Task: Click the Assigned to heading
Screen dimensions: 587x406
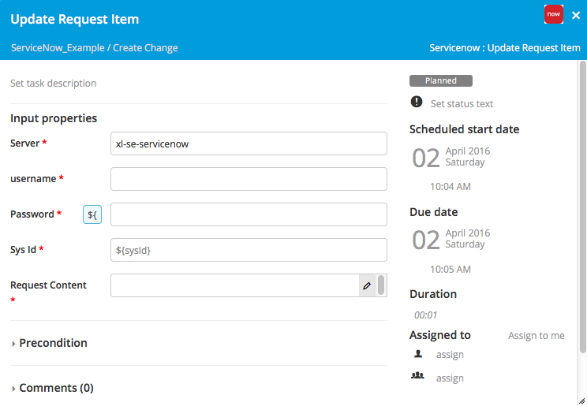Action: coord(440,335)
